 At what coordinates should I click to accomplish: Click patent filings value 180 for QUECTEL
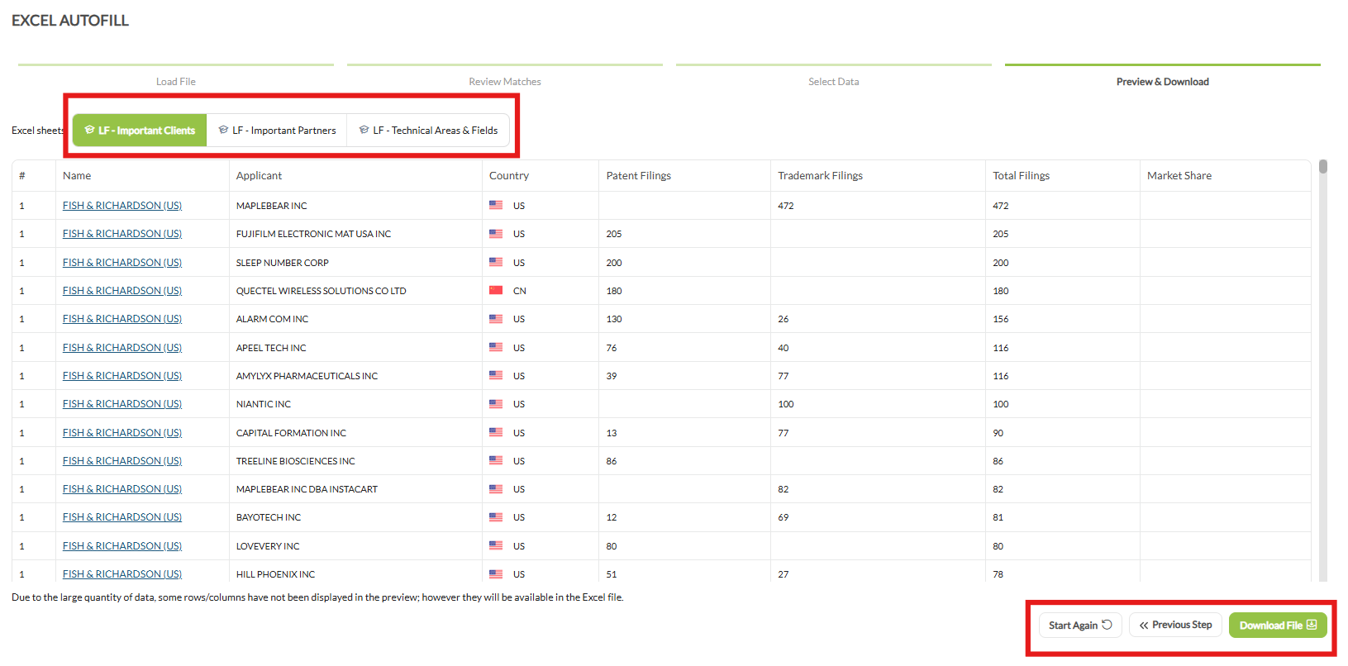coord(614,291)
